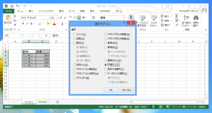Select the 定数(O) radio button
Viewport: 212px width, 113px height.
coord(74,39)
